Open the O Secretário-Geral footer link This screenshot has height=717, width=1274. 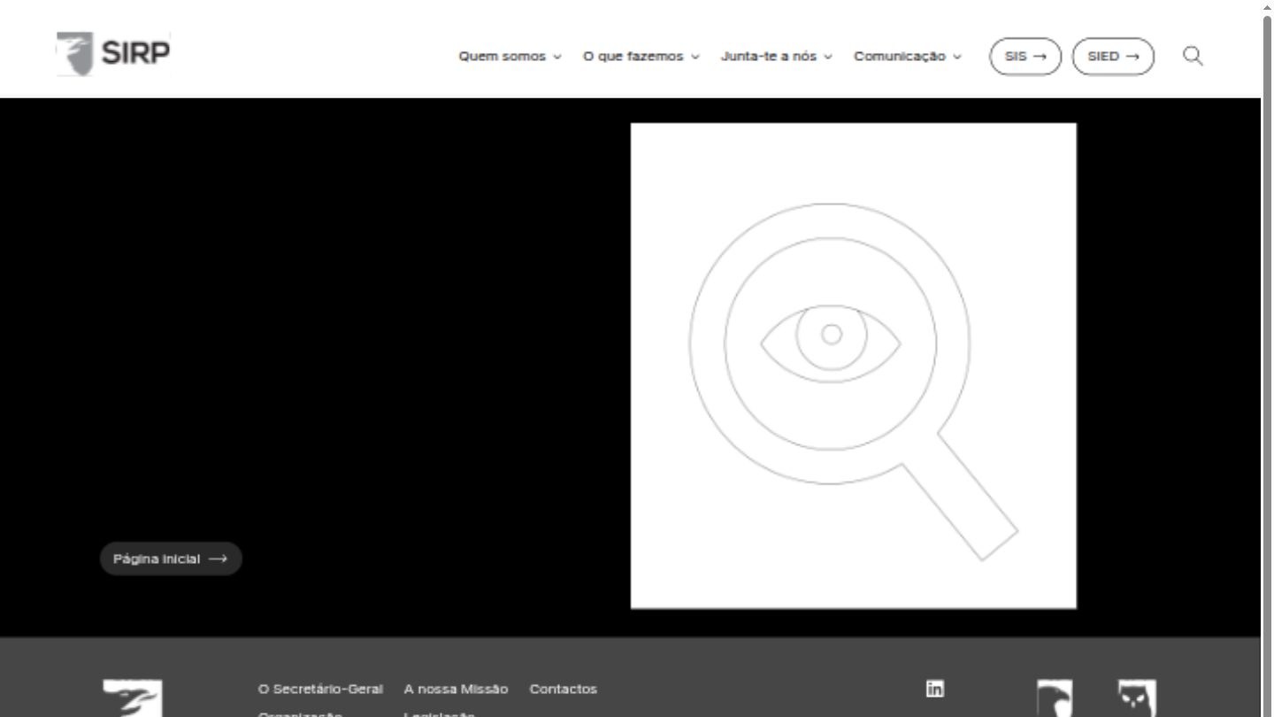point(320,689)
